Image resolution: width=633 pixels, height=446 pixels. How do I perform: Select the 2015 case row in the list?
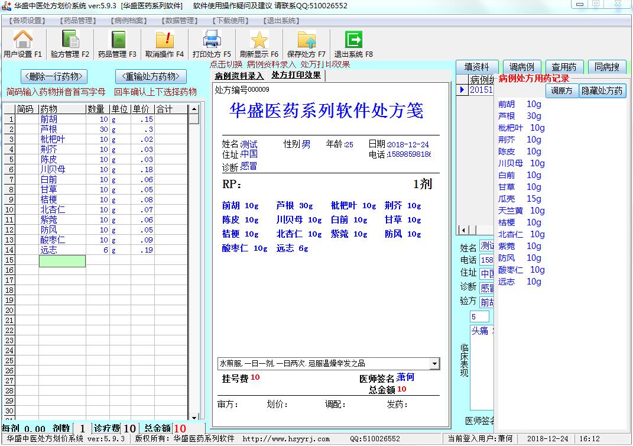(x=481, y=90)
